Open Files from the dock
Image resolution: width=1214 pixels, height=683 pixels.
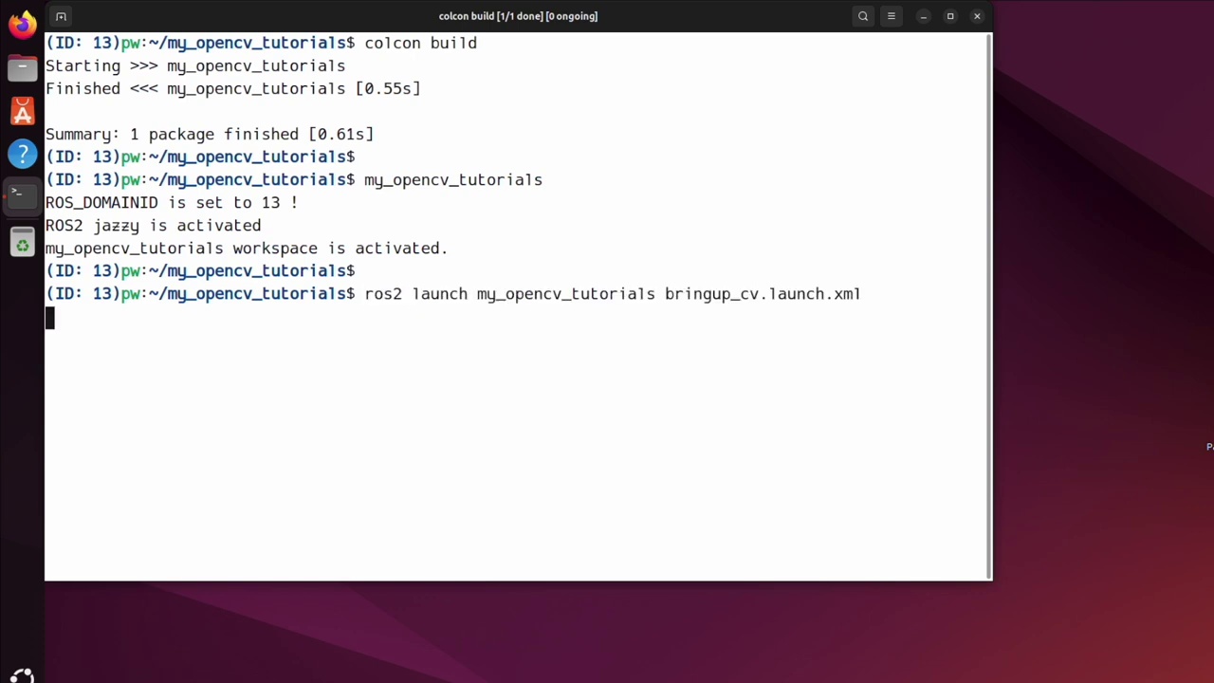pyautogui.click(x=22, y=67)
